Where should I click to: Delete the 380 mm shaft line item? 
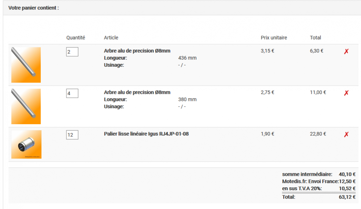coord(346,93)
